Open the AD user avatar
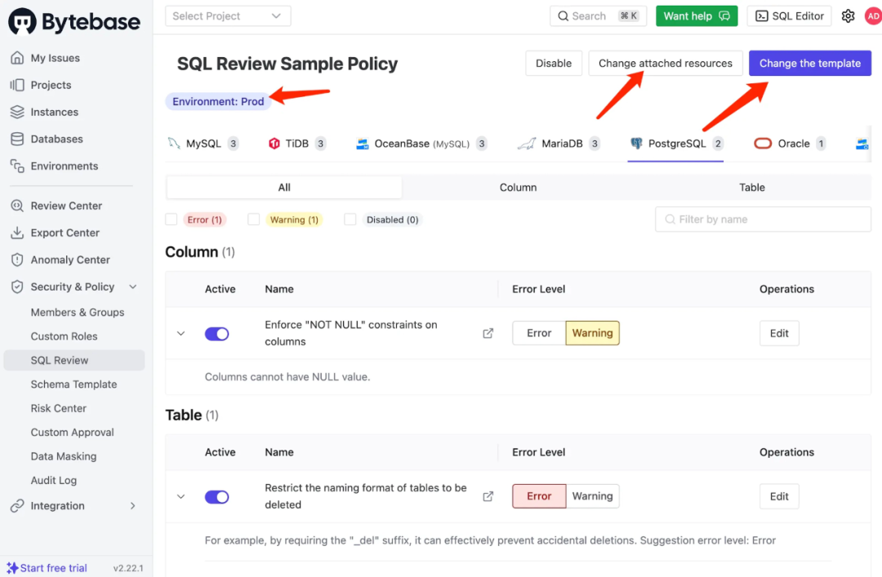Image resolution: width=882 pixels, height=577 pixels. coord(873,16)
